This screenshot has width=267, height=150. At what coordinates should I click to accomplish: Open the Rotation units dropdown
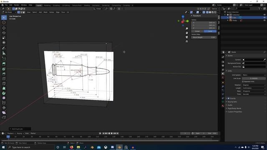[254, 85]
